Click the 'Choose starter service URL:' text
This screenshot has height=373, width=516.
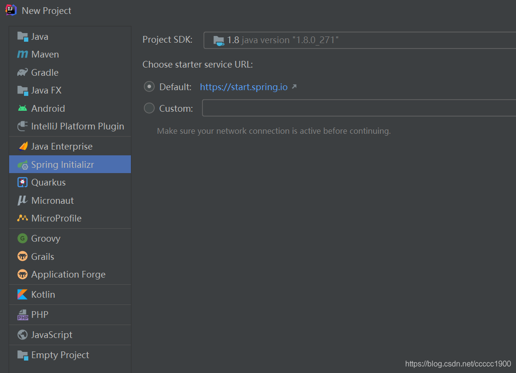click(x=198, y=64)
